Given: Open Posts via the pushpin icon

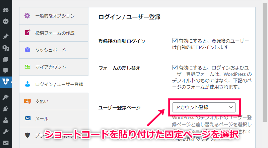Looking at the screenshot, I should [x=6, y=36].
